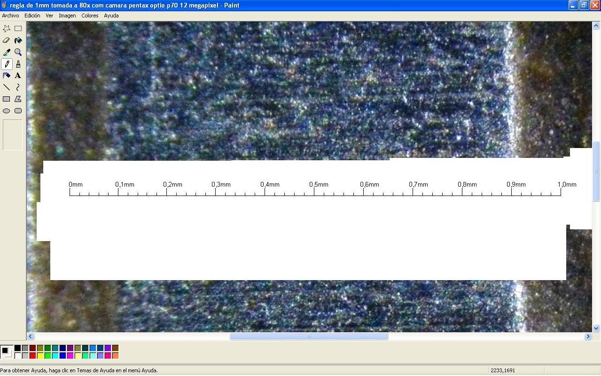Open the Edición menu
The image size is (601, 376).
[x=32, y=16]
